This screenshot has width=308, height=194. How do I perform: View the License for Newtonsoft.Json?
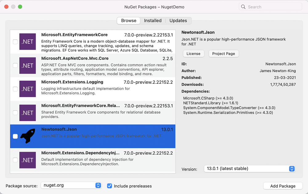point(193,53)
